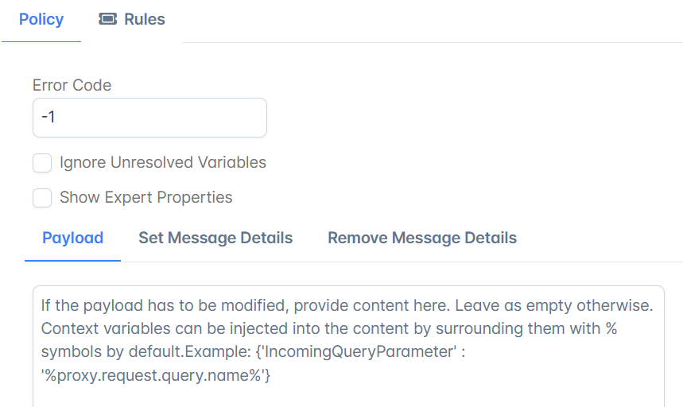Image resolution: width=683 pixels, height=407 pixels.
Task: Click the '%proxy.request.query.name%' placeholder line
Action: [x=156, y=375]
